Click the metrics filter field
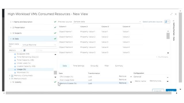This screenshot has width=184, height=103. [46, 50]
